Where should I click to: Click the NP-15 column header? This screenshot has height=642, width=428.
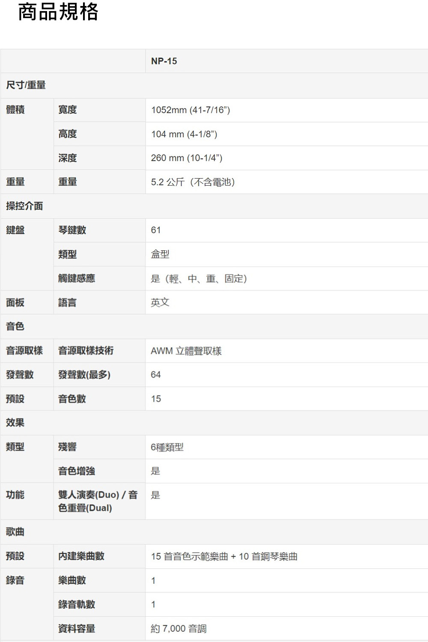click(164, 61)
